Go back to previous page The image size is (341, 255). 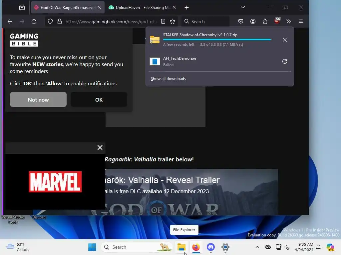click(x=10, y=22)
